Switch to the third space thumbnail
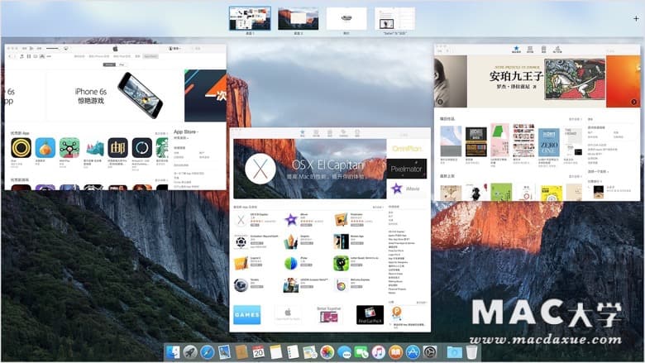The height and width of the screenshot is (363, 645). tap(346, 18)
